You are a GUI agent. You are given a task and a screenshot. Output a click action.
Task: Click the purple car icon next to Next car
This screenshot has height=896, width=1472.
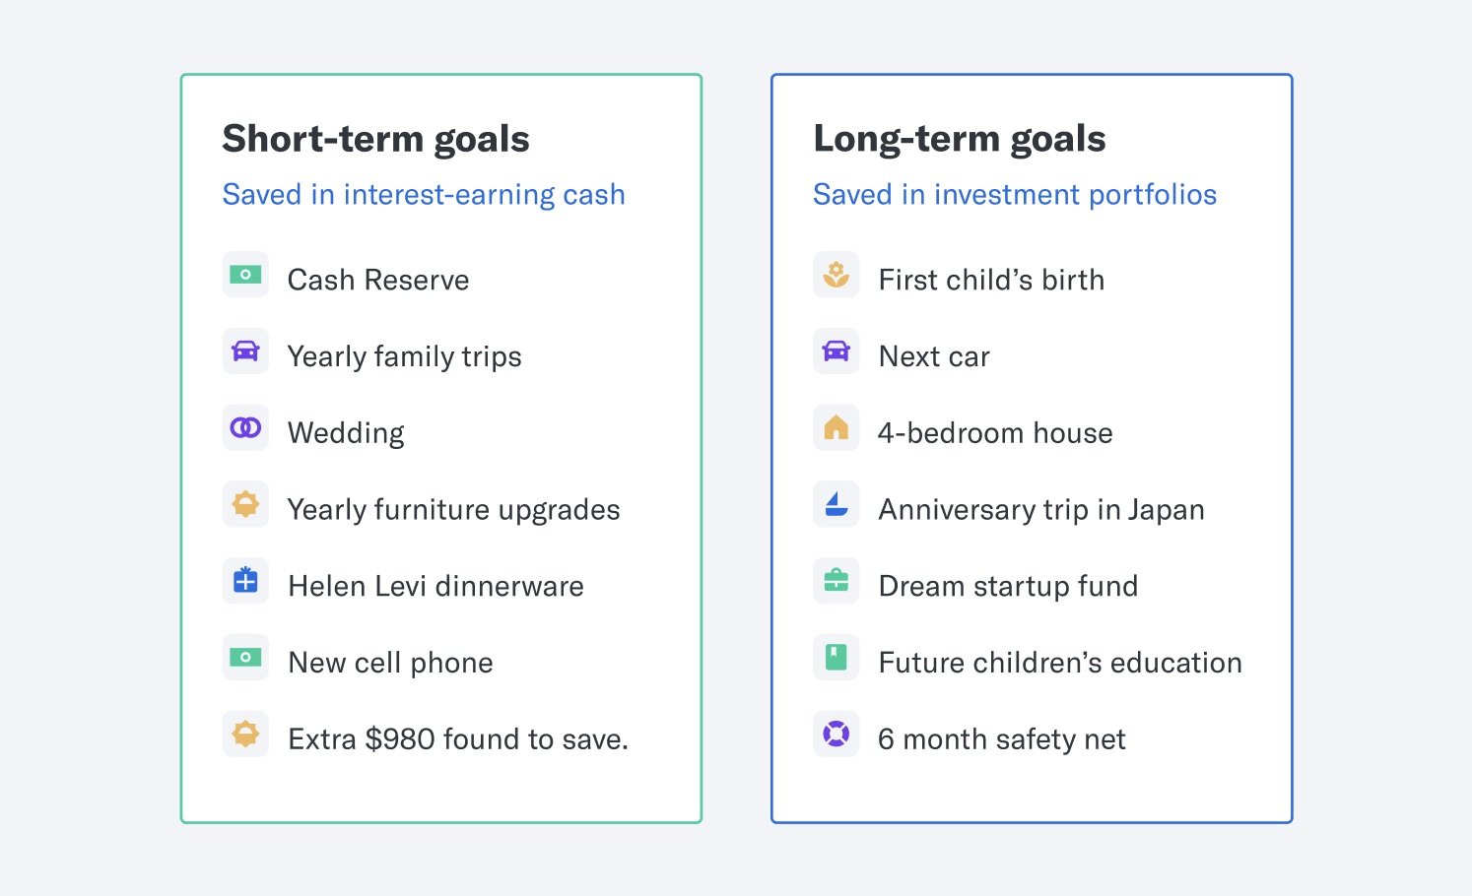point(836,352)
